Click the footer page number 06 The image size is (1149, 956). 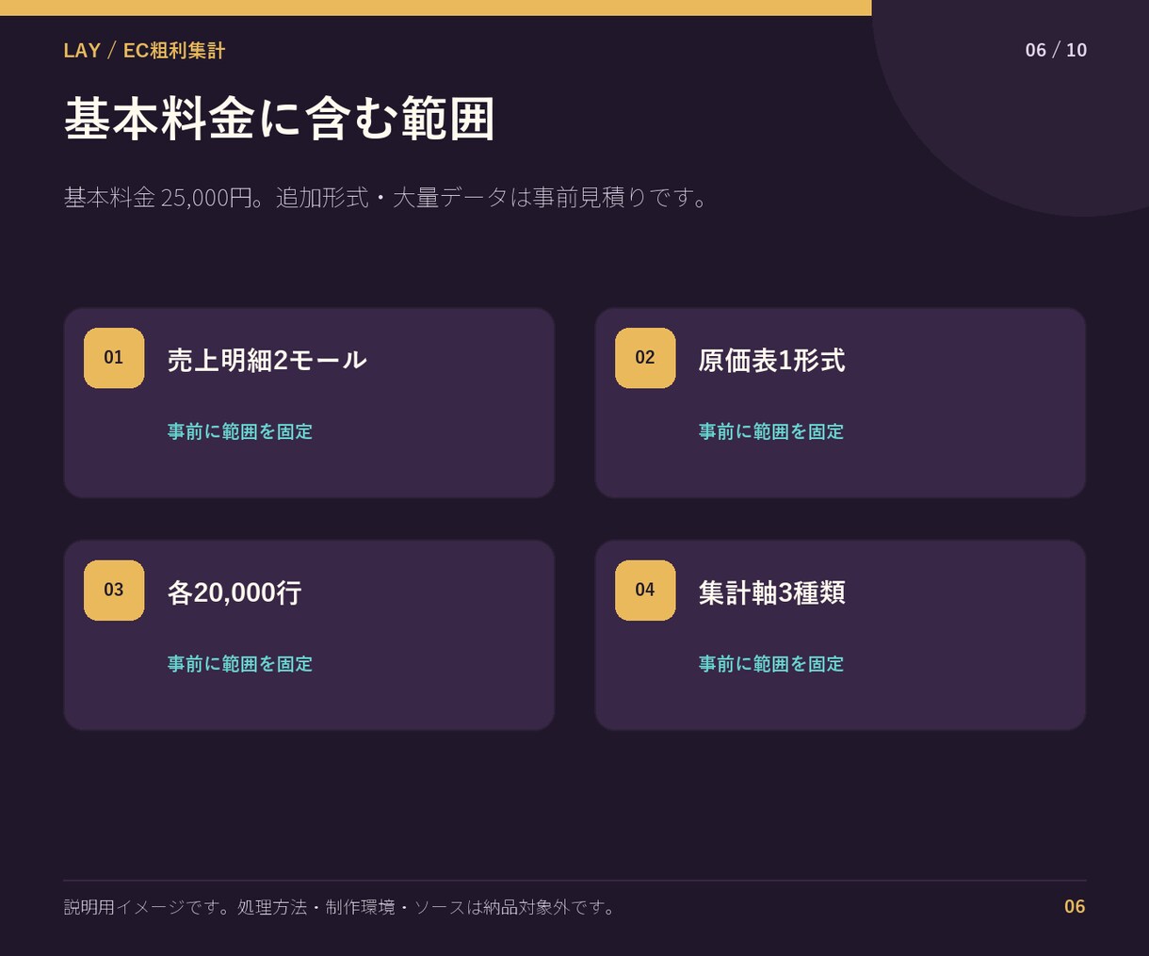coord(1075,907)
